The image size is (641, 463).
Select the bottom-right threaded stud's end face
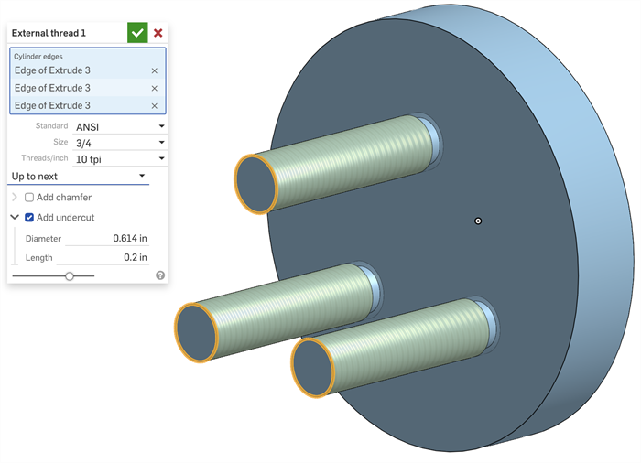pyautogui.click(x=313, y=368)
